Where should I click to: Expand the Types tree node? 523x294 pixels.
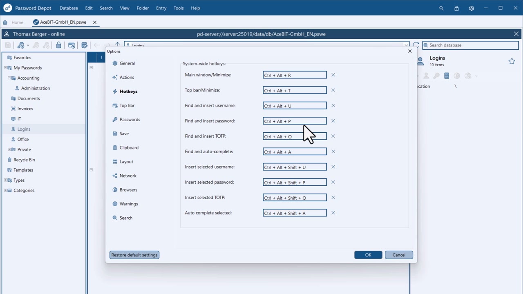(5, 180)
